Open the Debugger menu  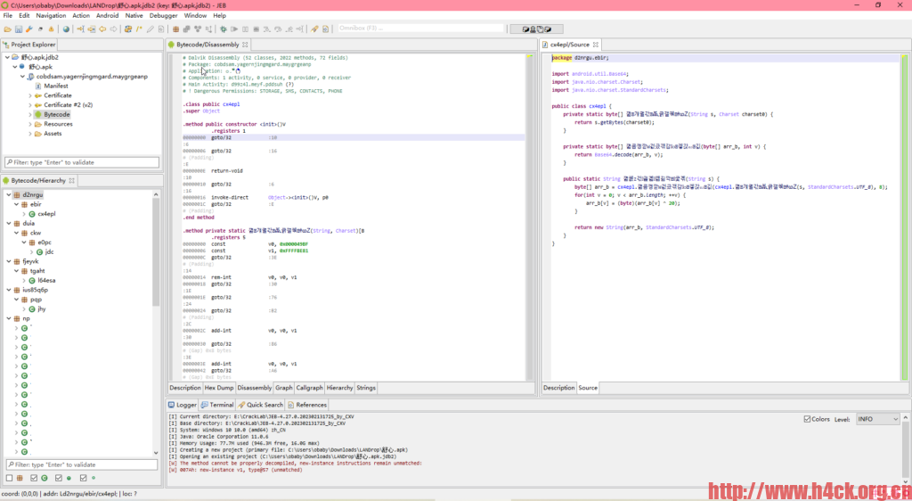[163, 15]
